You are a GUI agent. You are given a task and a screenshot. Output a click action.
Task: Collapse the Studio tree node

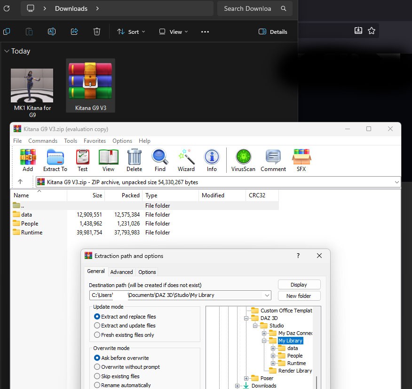255,326
